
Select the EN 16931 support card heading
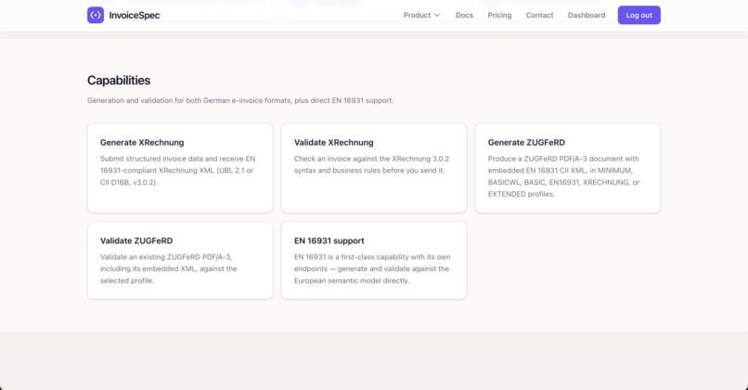pyautogui.click(x=329, y=240)
